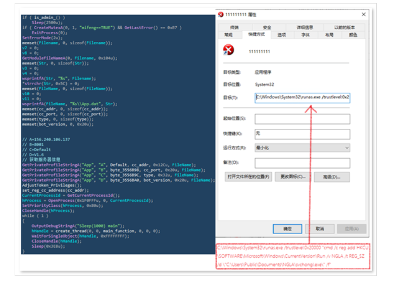This screenshot has width=397, height=284.
Task: Click the comment // C=Default
Action: point(36,150)
